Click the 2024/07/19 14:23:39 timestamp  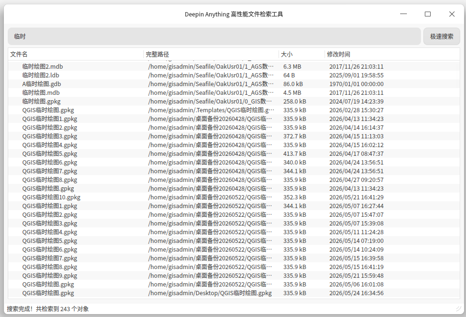pyautogui.click(x=357, y=102)
